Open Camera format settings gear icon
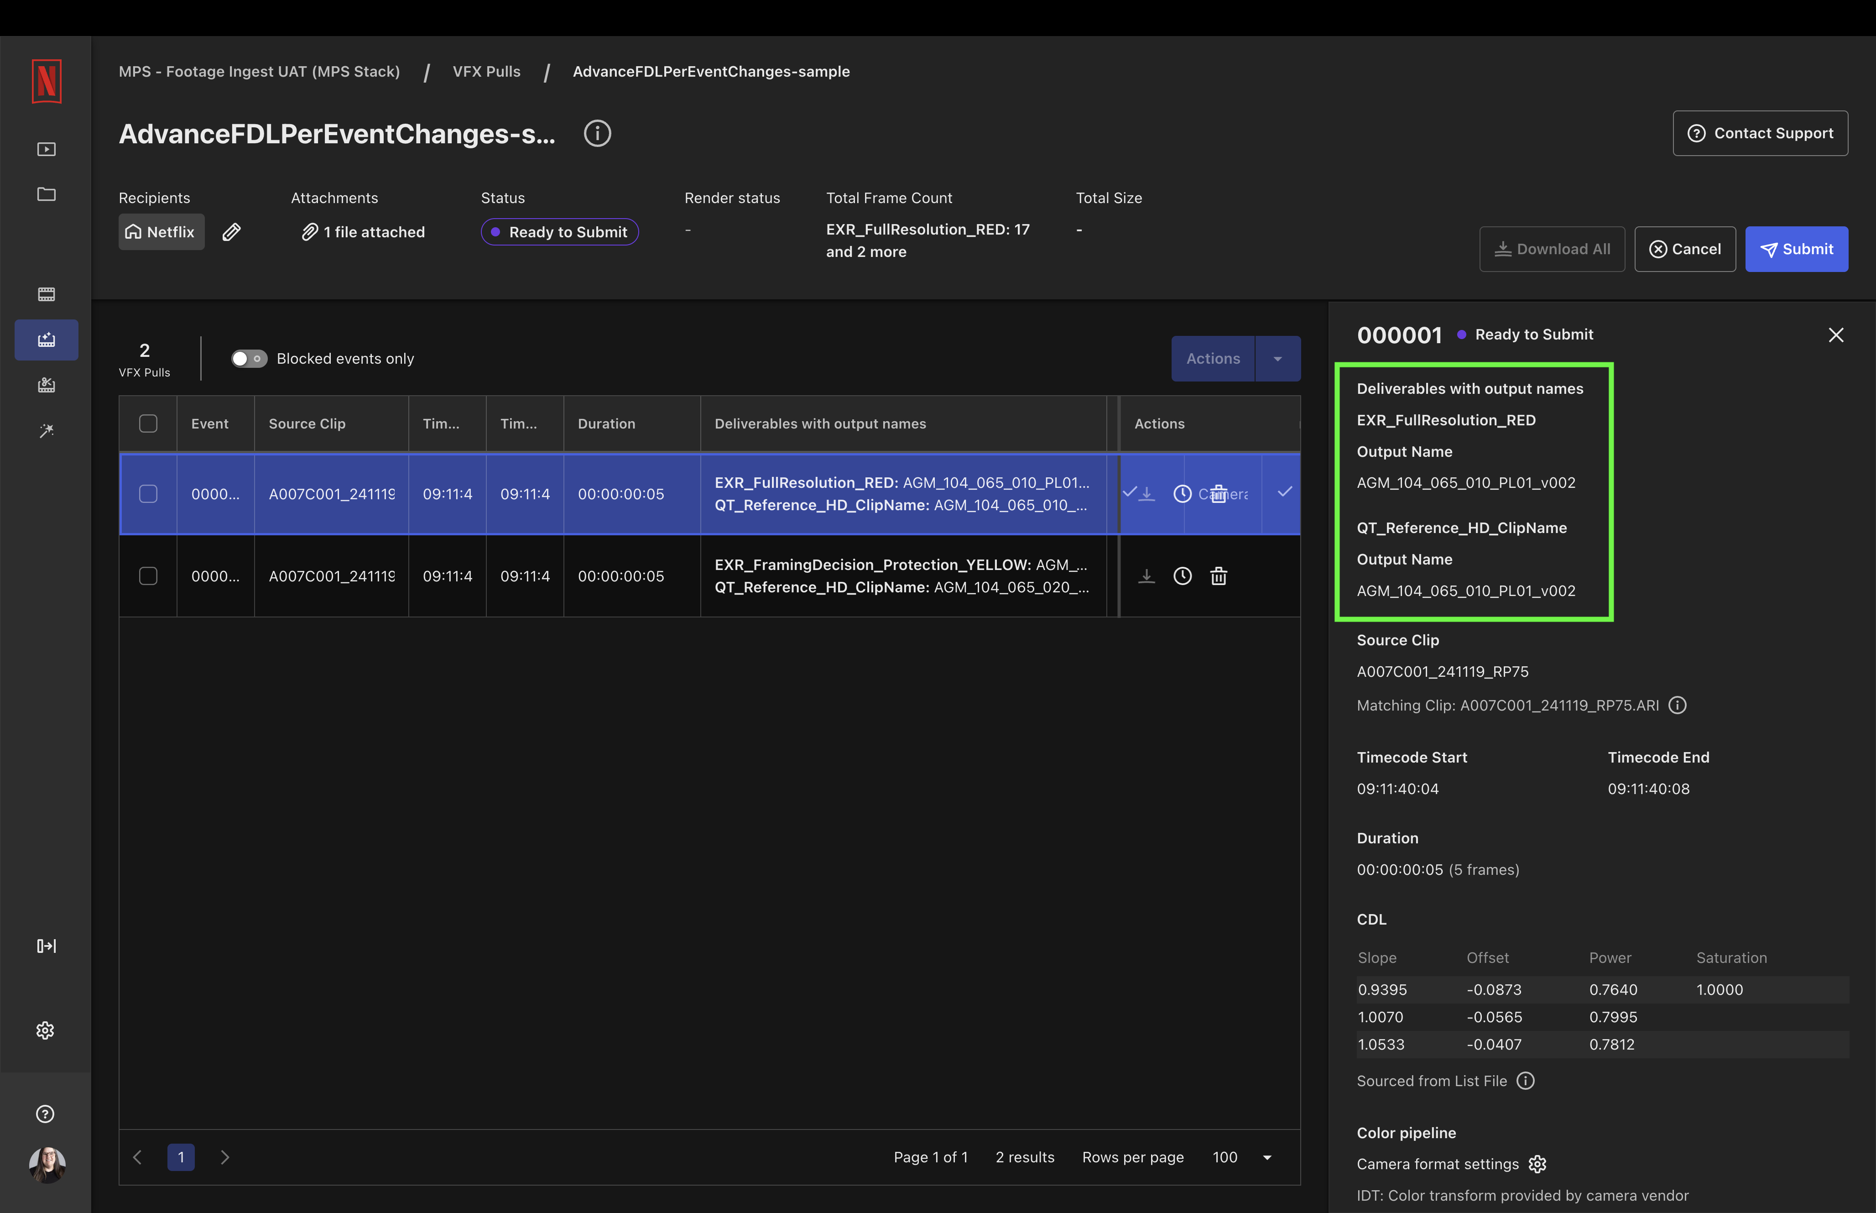Image resolution: width=1876 pixels, height=1213 pixels. pyautogui.click(x=1537, y=1164)
